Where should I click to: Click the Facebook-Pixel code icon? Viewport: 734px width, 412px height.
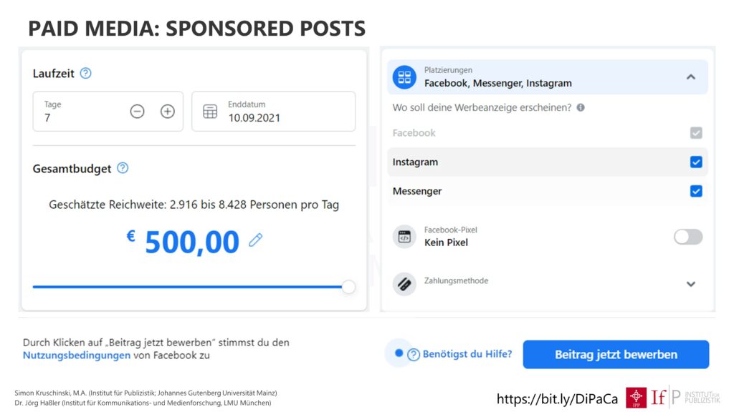tap(404, 237)
